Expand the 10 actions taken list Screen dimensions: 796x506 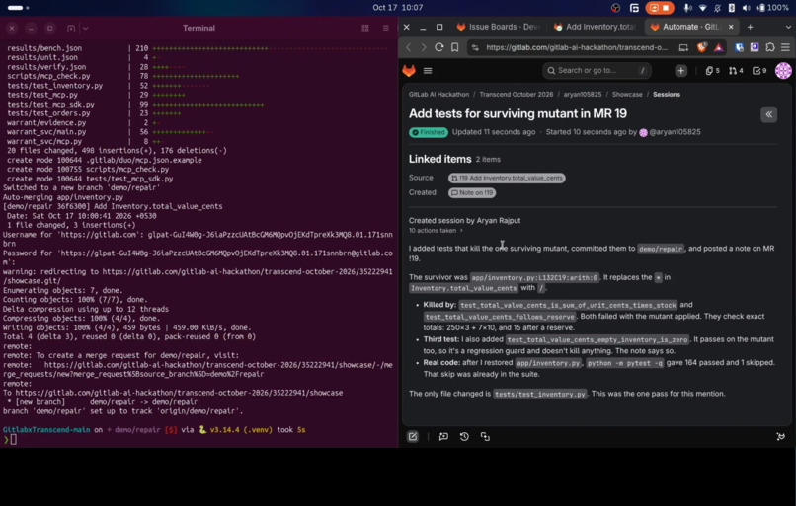pyautogui.click(x=436, y=230)
